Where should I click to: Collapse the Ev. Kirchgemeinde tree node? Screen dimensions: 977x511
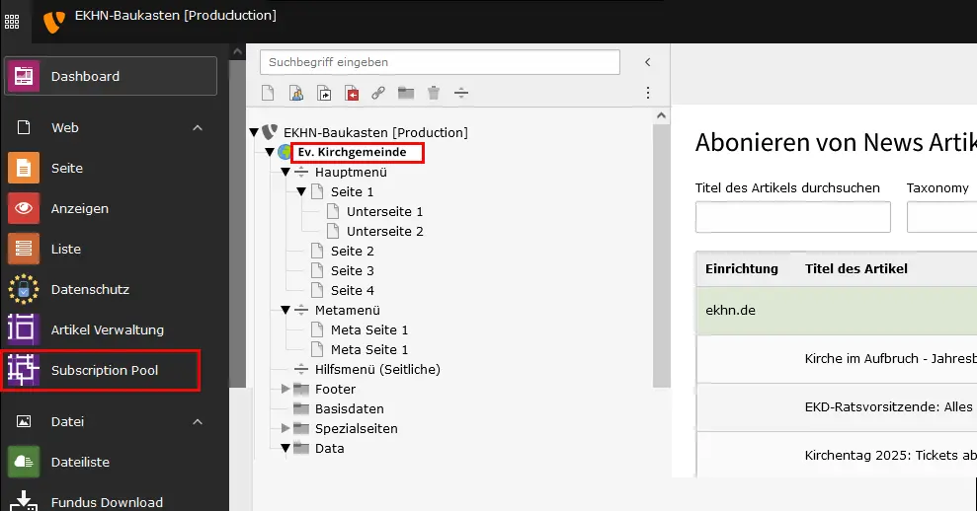(x=269, y=152)
